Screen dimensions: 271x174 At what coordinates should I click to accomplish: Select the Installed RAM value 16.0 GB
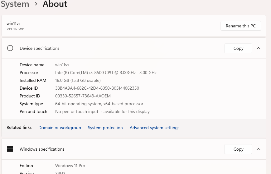[x=78, y=80]
